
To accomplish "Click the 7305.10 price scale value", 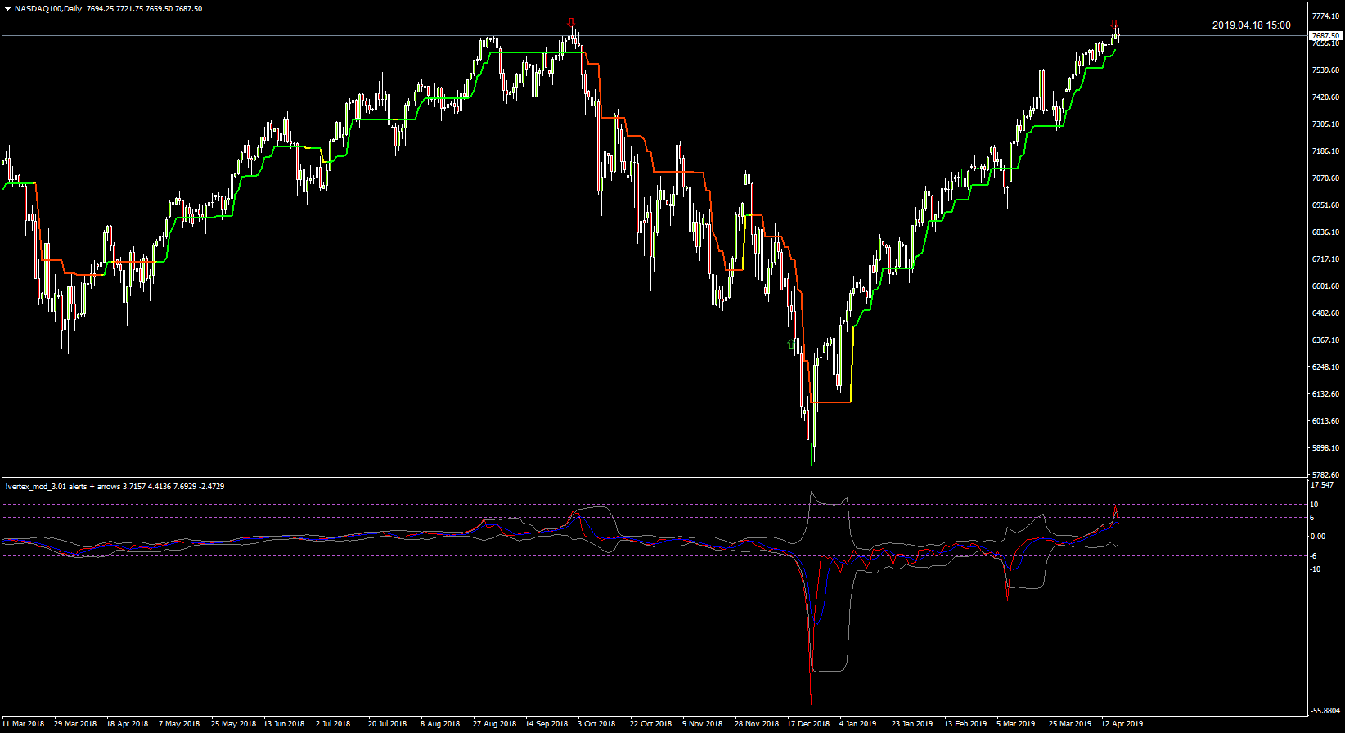I will click(1325, 124).
